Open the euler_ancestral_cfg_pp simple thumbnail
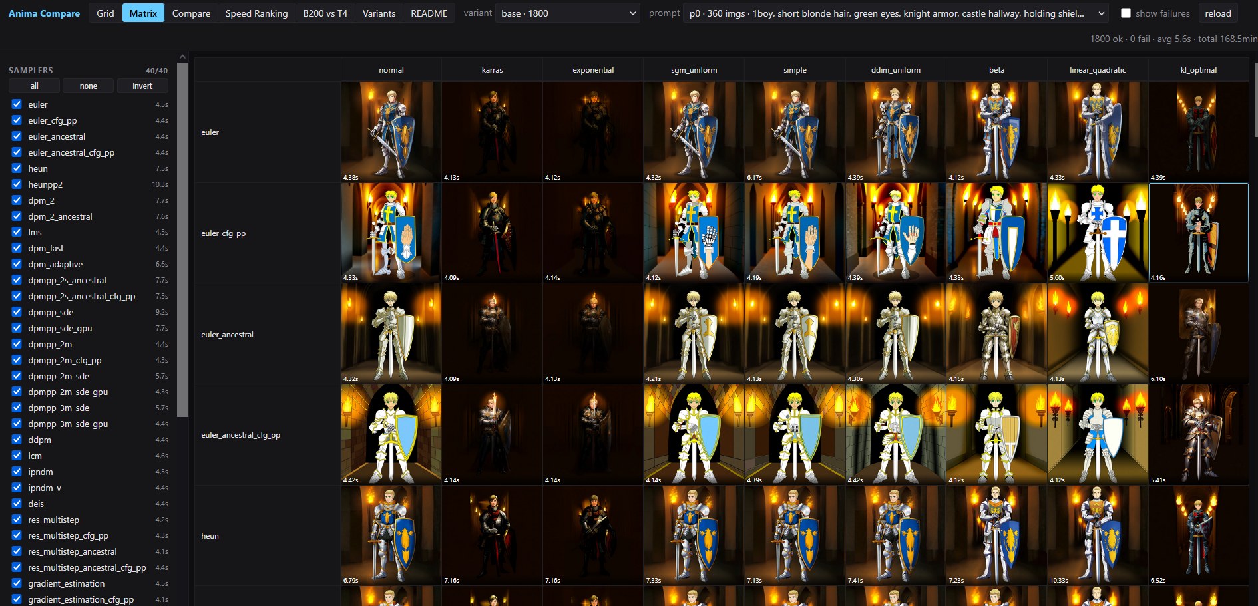The height and width of the screenshot is (606, 1258). (795, 434)
